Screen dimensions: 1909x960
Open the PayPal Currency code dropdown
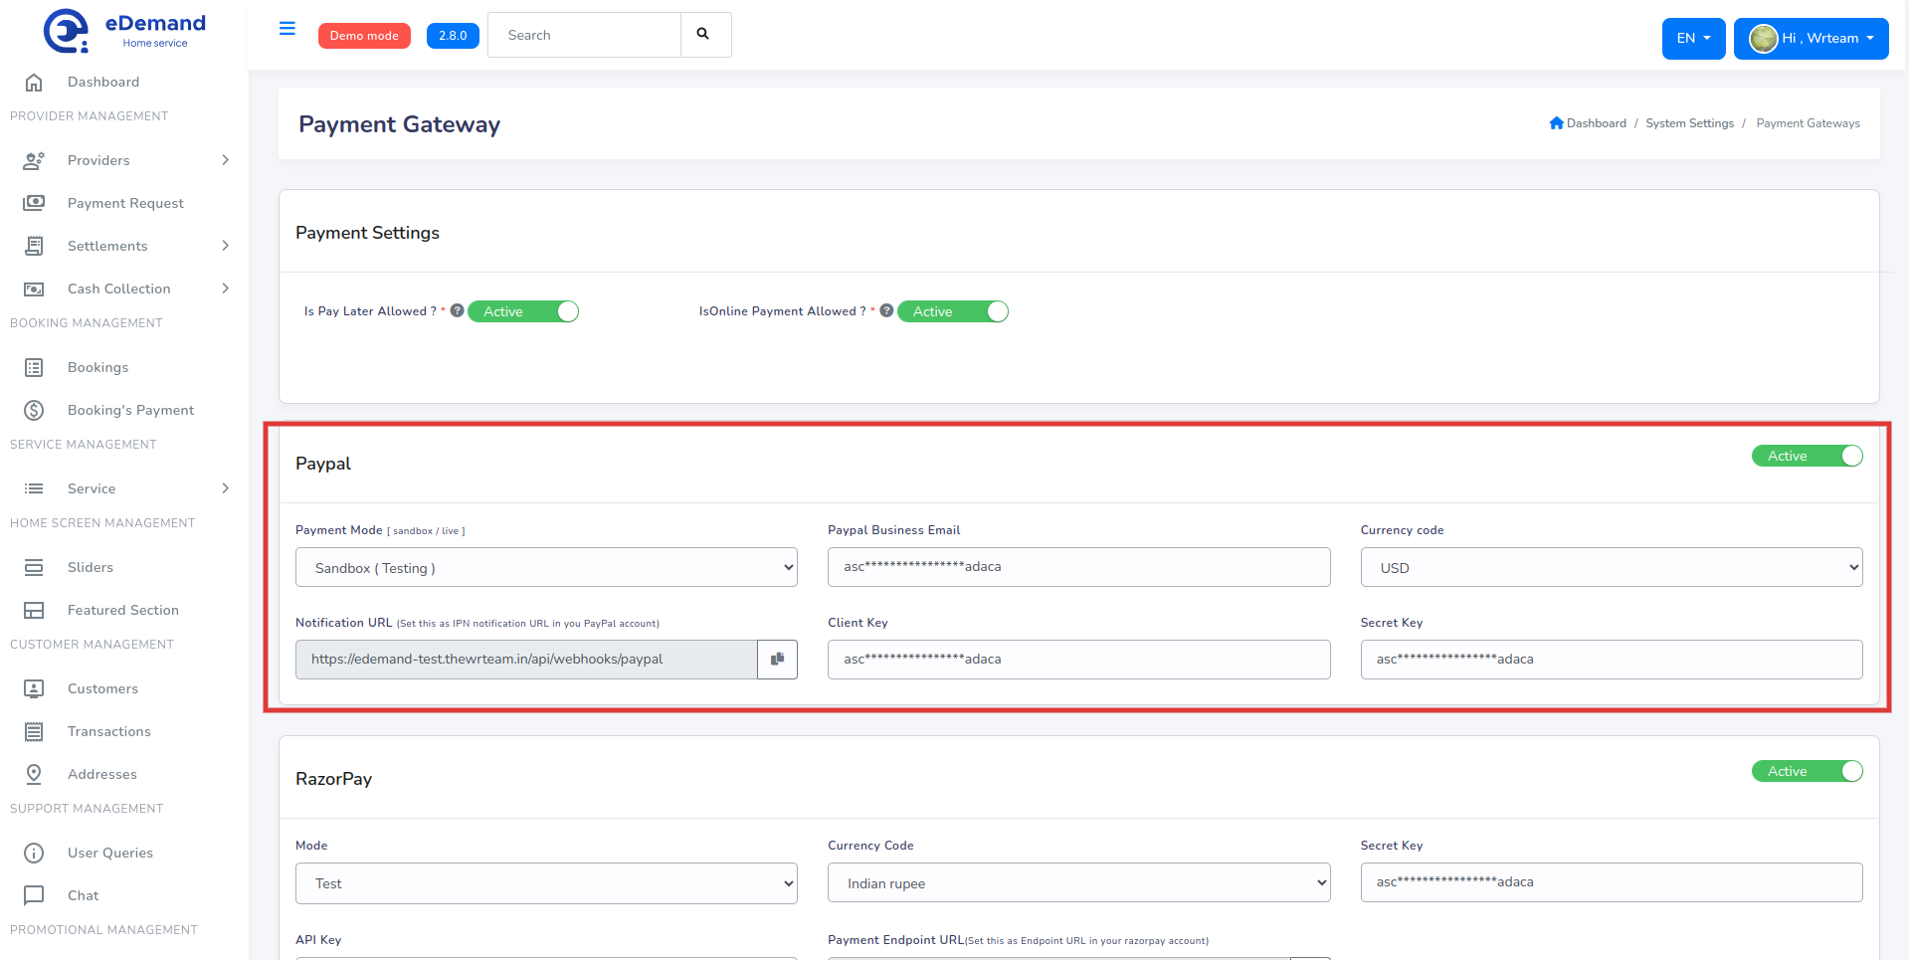point(1612,567)
